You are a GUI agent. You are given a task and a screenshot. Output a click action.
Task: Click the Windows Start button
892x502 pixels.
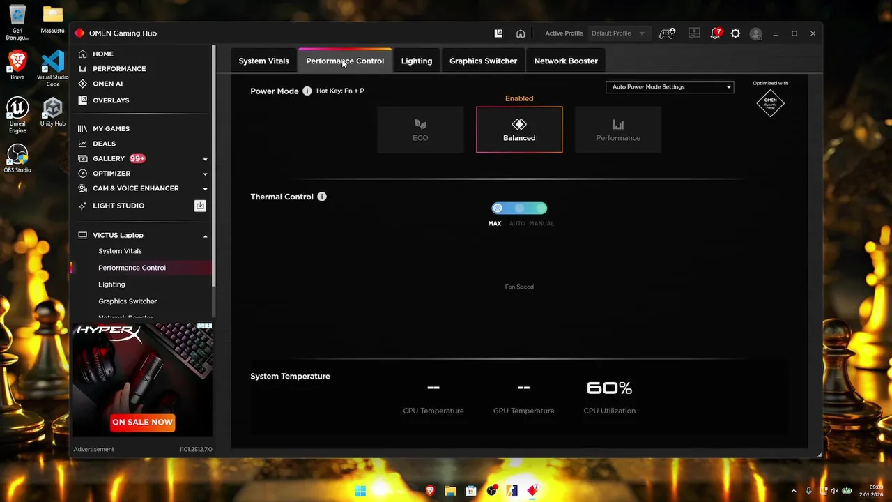[360, 491]
